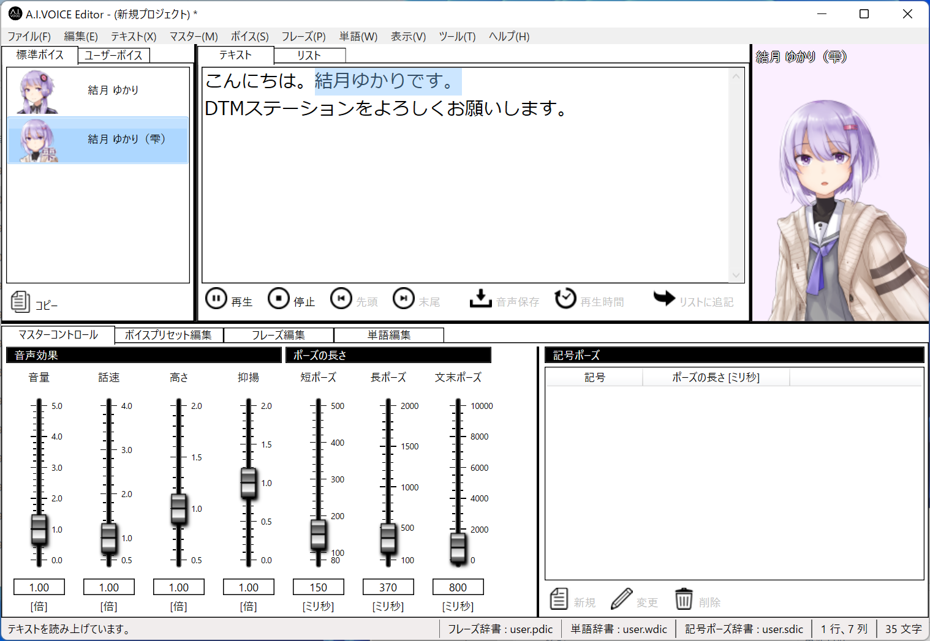This screenshot has width=930, height=641.
Task: Click the 短ポーズ value field showing 150
Action: pos(319,587)
